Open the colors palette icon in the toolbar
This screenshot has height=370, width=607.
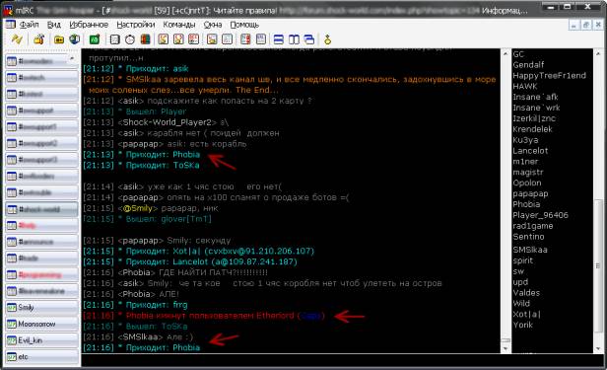[x=145, y=39]
